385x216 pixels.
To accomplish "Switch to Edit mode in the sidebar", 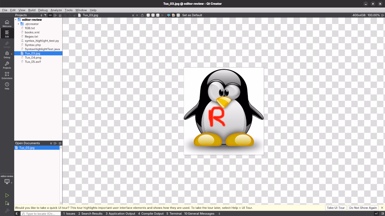I will click(7, 34).
